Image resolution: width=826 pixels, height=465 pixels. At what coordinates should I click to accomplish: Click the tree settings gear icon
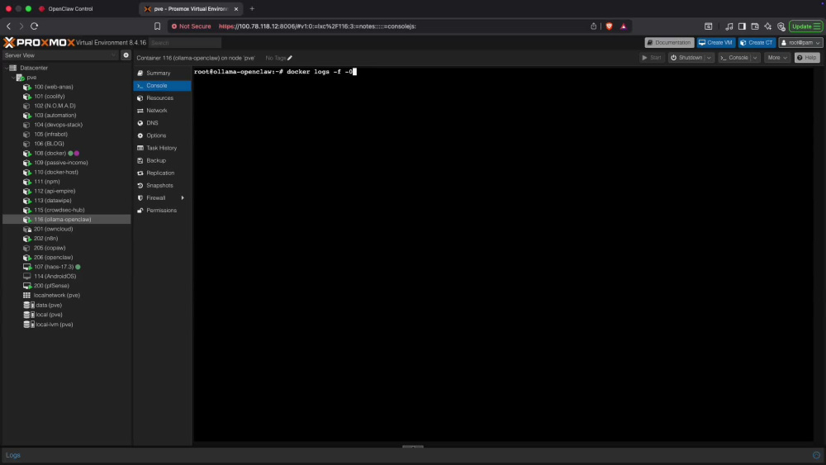click(126, 55)
